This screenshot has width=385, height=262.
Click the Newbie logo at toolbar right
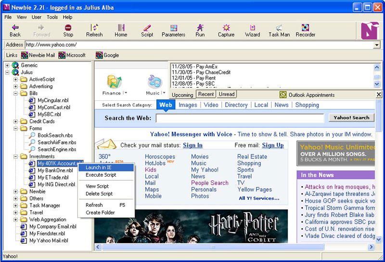[x=370, y=31]
